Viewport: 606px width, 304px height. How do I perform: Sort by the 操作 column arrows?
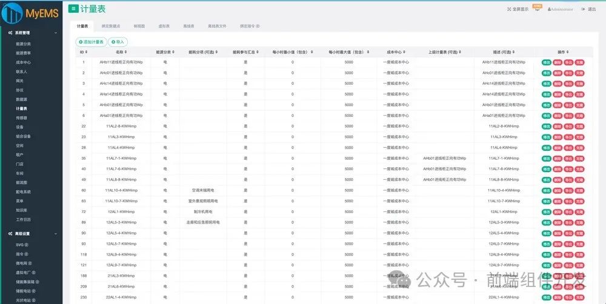pyautogui.click(x=567, y=51)
